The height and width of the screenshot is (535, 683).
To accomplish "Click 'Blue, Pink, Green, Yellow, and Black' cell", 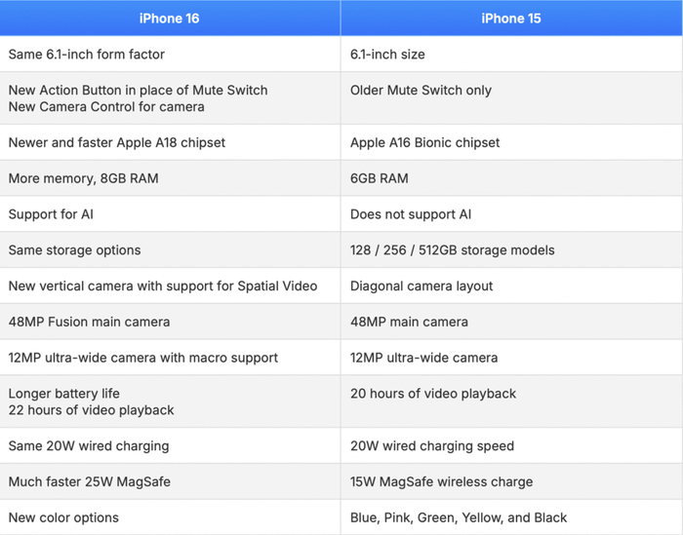I will pos(459,517).
